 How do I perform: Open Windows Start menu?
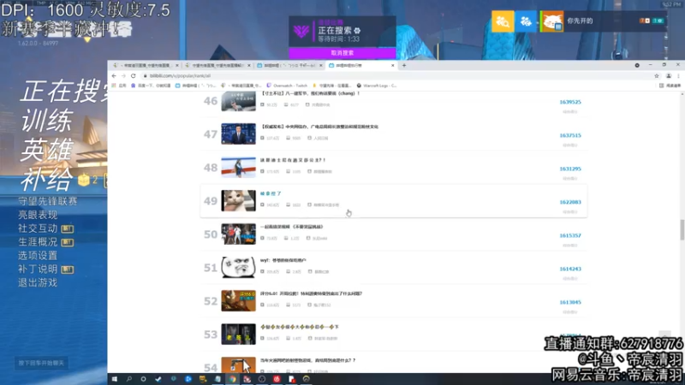(115, 379)
